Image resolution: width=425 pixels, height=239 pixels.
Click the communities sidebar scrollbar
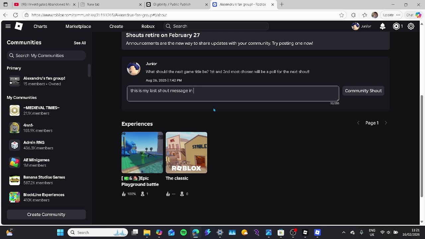pos(89,70)
